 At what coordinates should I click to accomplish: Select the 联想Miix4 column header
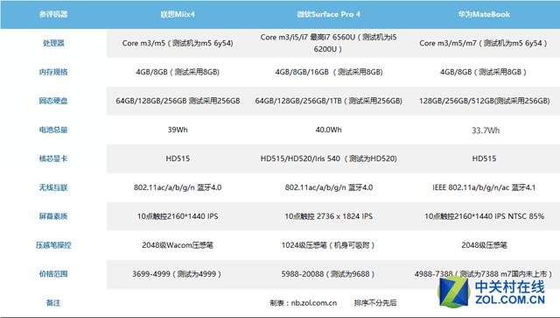pos(178,14)
